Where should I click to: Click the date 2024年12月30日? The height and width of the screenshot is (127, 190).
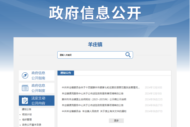(153, 87)
